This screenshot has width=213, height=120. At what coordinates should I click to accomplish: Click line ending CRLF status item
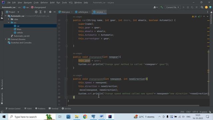coord(188,112)
